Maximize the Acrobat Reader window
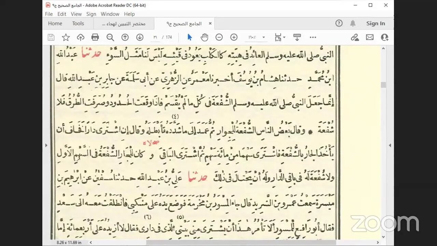Image resolution: width=437 pixels, height=246 pixels. [x=370, y=5]
